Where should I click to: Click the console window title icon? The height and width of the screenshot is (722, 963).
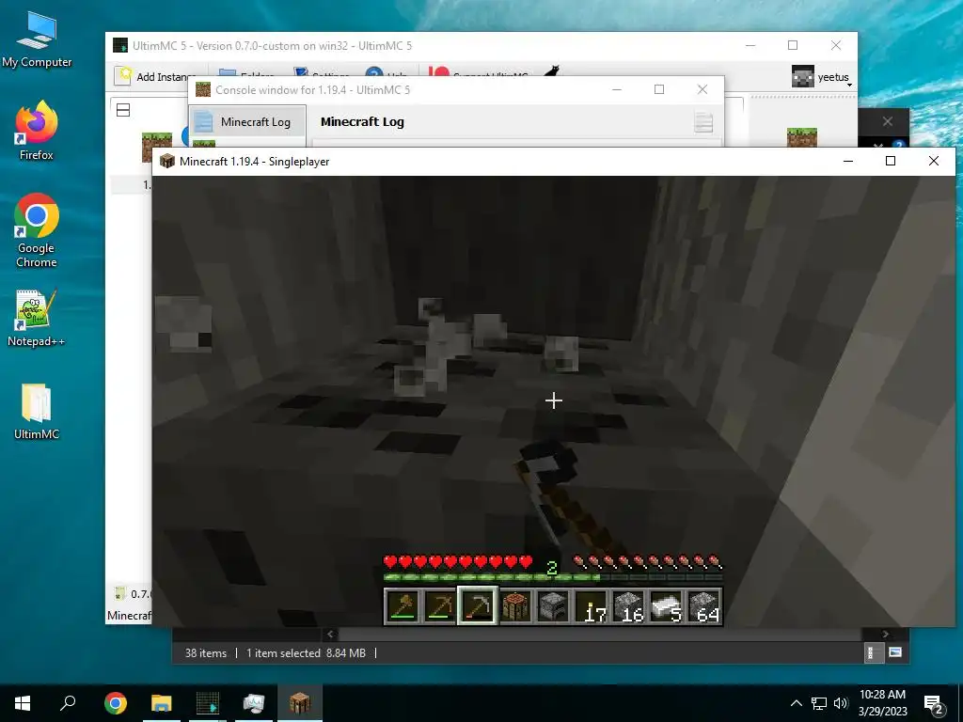(203, 89)
